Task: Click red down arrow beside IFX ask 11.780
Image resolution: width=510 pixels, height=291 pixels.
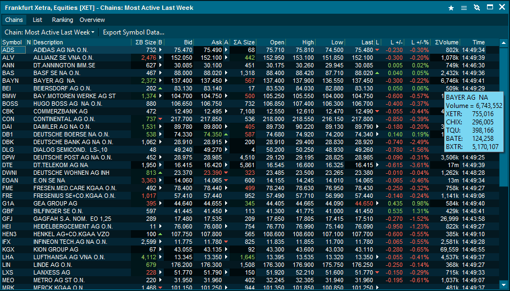Action: click(x=226, y=242)
